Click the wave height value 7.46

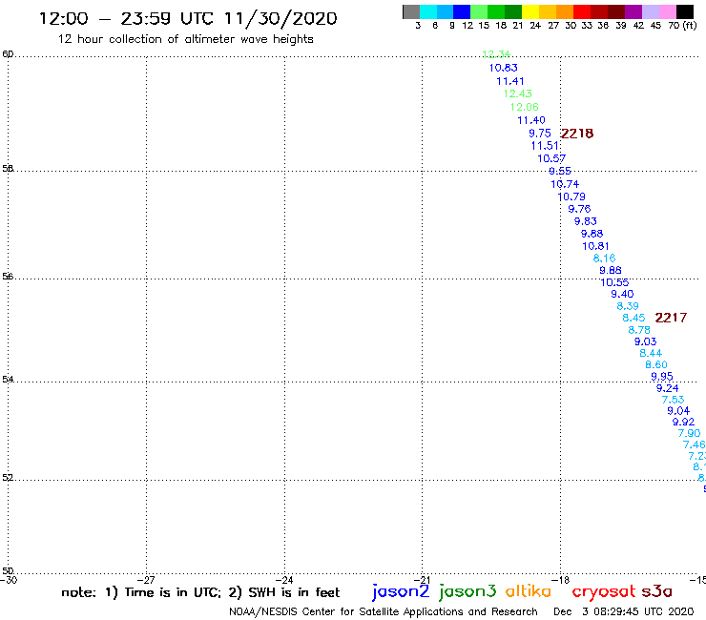694,444
